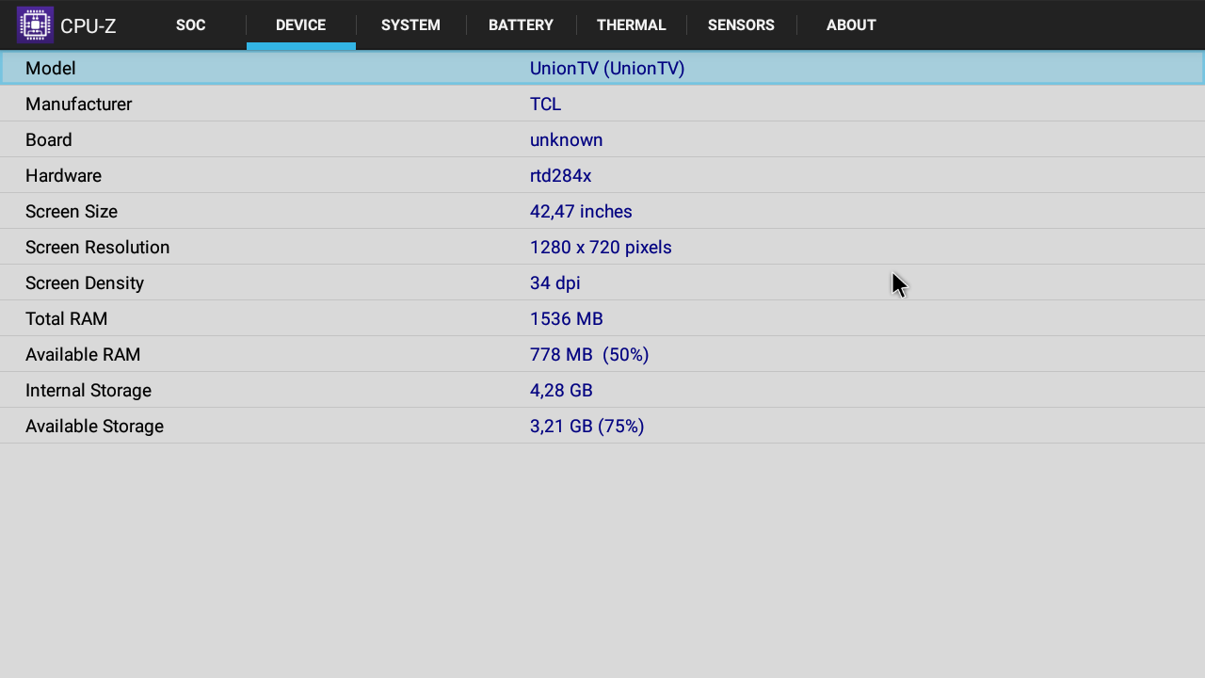Screen dimensions: 1205x678
Task: Select the Total RAM label
Action: [x=66, y=319]
